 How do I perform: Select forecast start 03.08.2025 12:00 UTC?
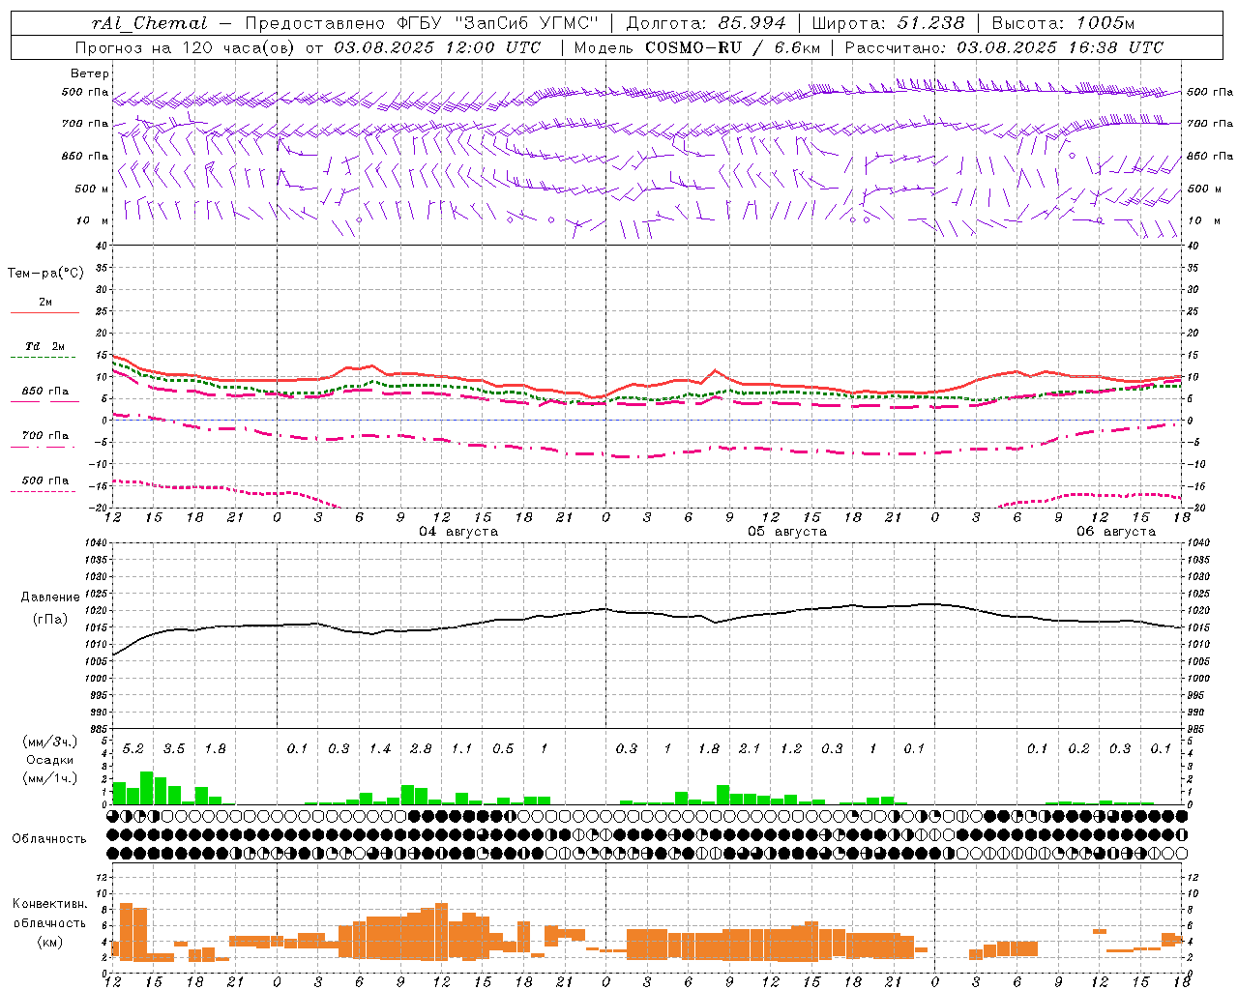(x=437, y=47)
